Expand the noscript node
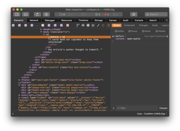Image resolution: width=180 pixels, height=131 pixels. [19, 95]
